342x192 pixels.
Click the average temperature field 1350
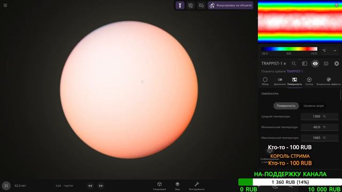(x=320, y=116)
